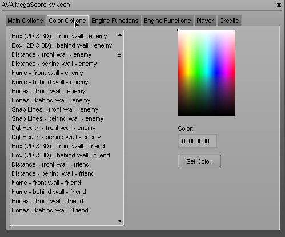Select Bones - behind wall - enemy
This screenshot has width=285, height=237.
click(x=51, y=100)
